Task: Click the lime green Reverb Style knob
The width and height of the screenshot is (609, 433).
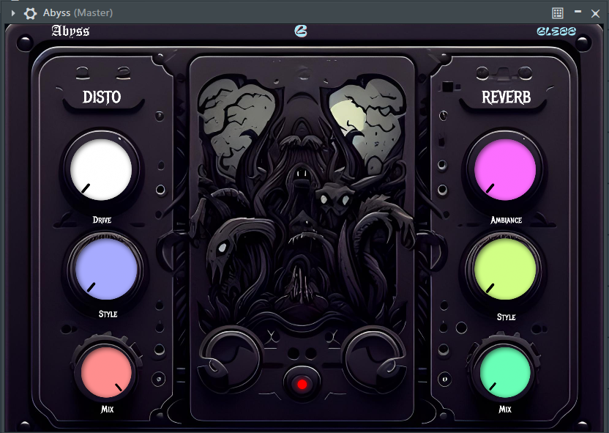Action: (x=505, y=269)
